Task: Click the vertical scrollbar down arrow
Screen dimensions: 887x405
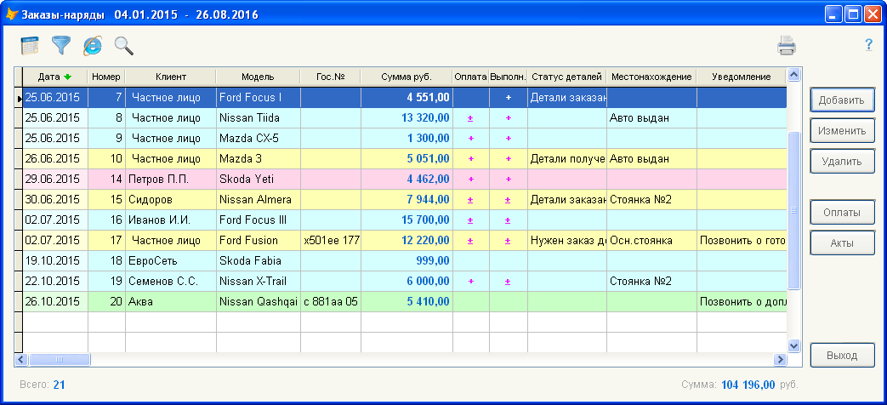Action: click(x=793, y=346)
